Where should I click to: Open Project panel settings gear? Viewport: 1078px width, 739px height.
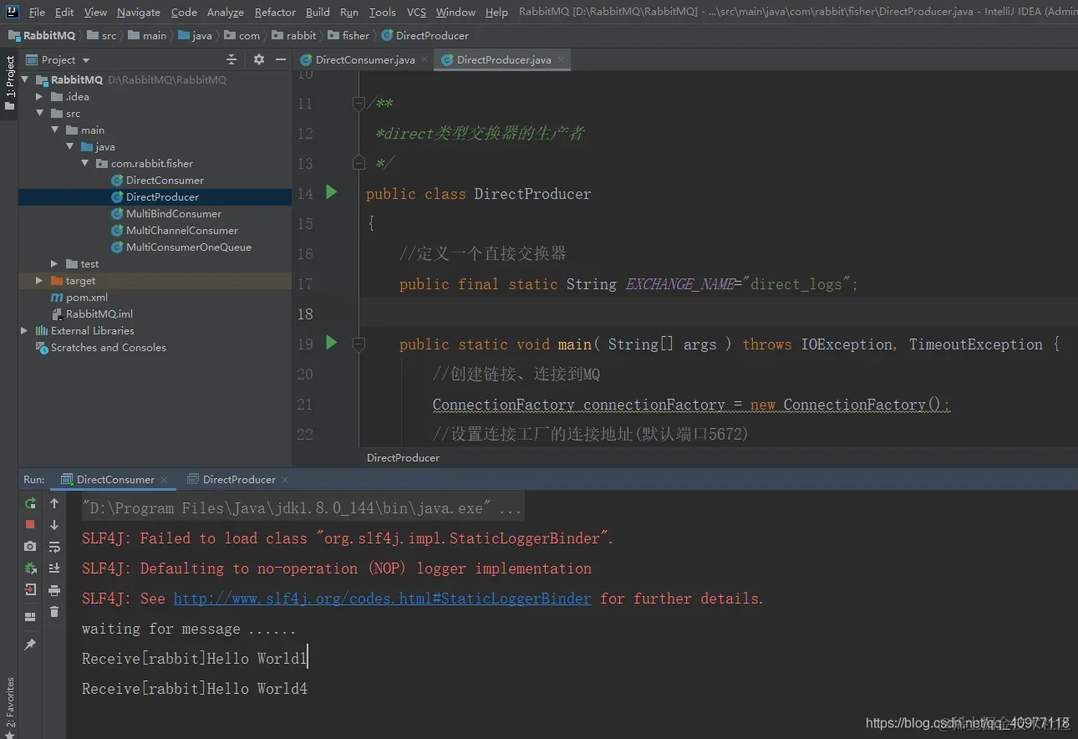point(258,59)
